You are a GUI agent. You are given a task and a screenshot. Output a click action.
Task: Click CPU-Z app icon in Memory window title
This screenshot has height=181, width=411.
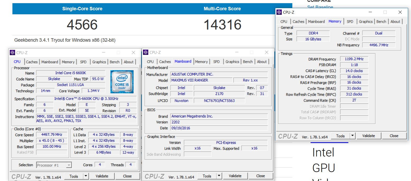point(279,12)
